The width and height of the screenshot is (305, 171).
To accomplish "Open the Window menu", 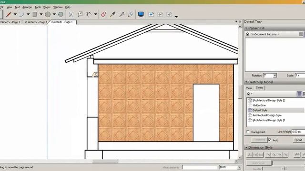I will pyautogui.click(x=58, y=7).
